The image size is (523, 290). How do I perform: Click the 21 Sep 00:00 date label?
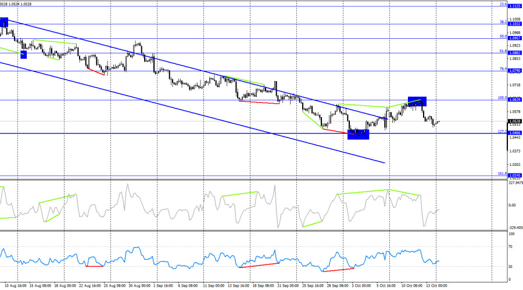(x=288, y=286)
